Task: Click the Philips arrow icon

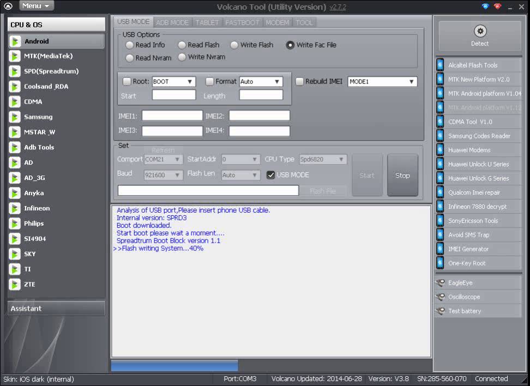Action: tap(15, 224)
